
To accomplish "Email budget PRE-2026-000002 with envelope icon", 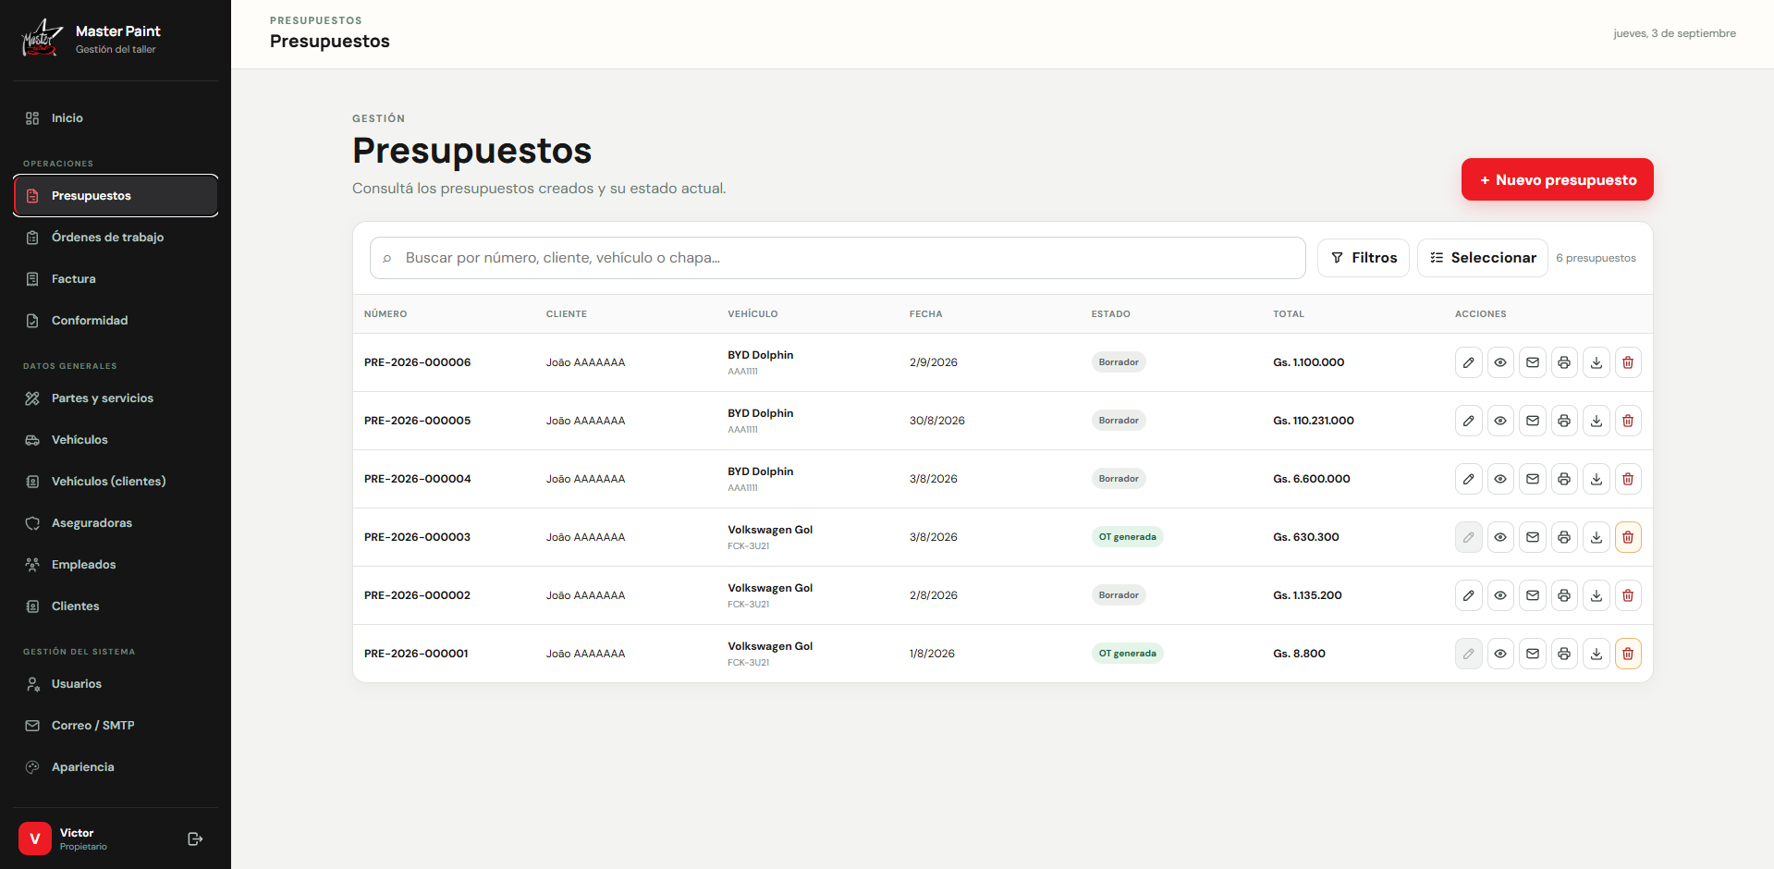I will [x=1532, y=595].
